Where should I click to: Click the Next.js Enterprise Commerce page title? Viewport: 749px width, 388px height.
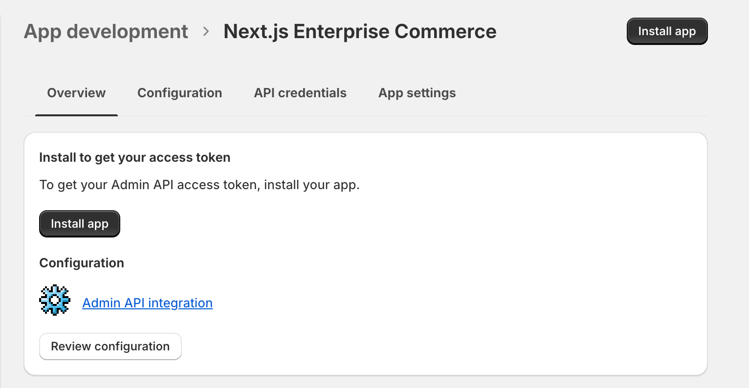[359, 31]
